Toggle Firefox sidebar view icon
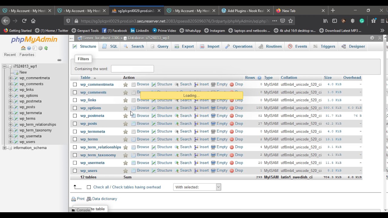Screen dimensions: 388x218 335,21
